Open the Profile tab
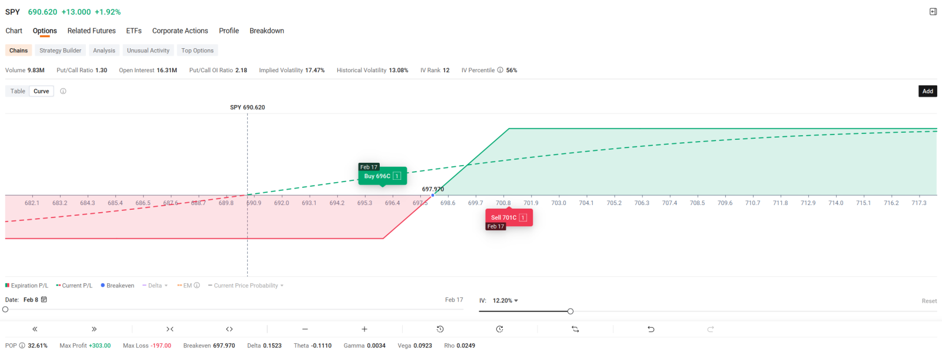 [x=229, y=31]
